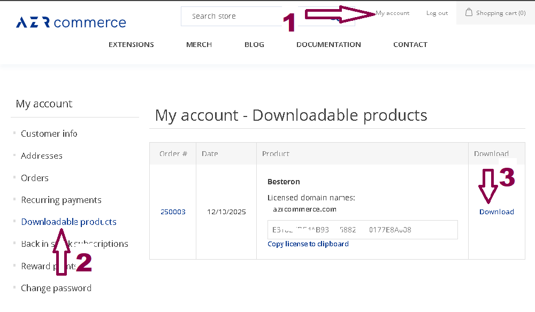Image resolution: width=535 pixels, height=312 pixels.
Task: View Orders in the account sidebar
Action: [34, 178]
